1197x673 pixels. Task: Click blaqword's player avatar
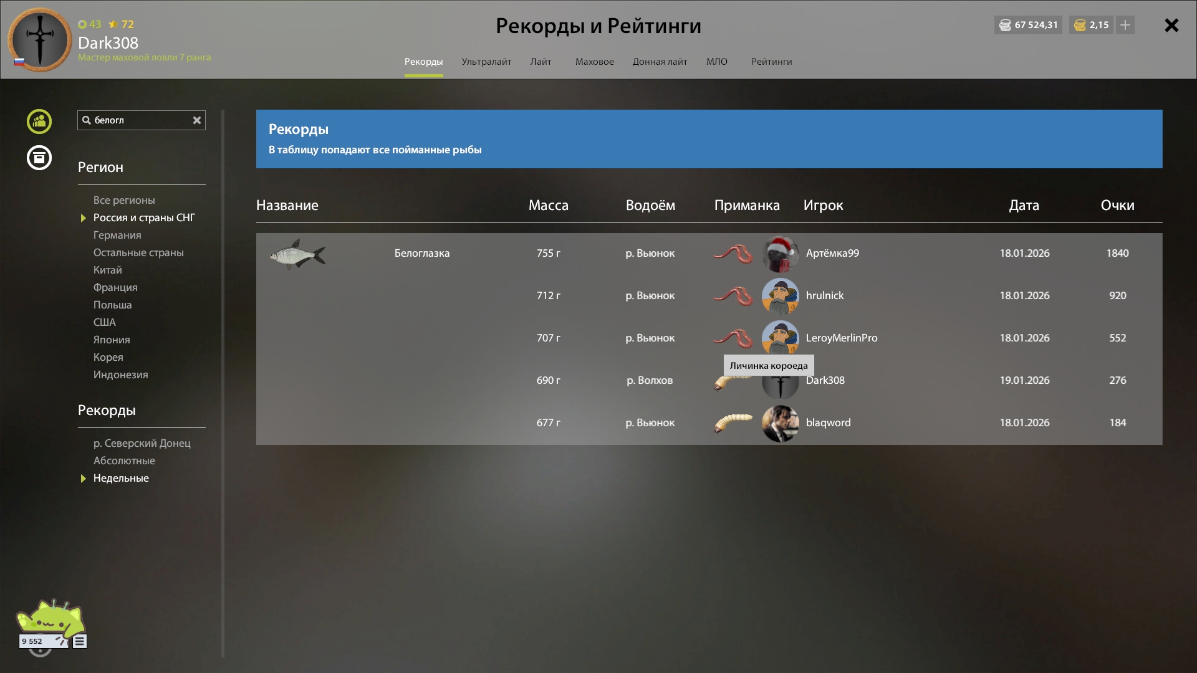780,423
